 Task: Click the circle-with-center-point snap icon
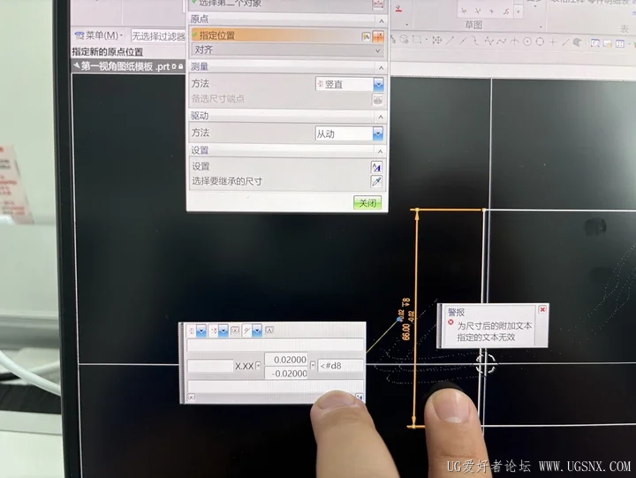527,42
